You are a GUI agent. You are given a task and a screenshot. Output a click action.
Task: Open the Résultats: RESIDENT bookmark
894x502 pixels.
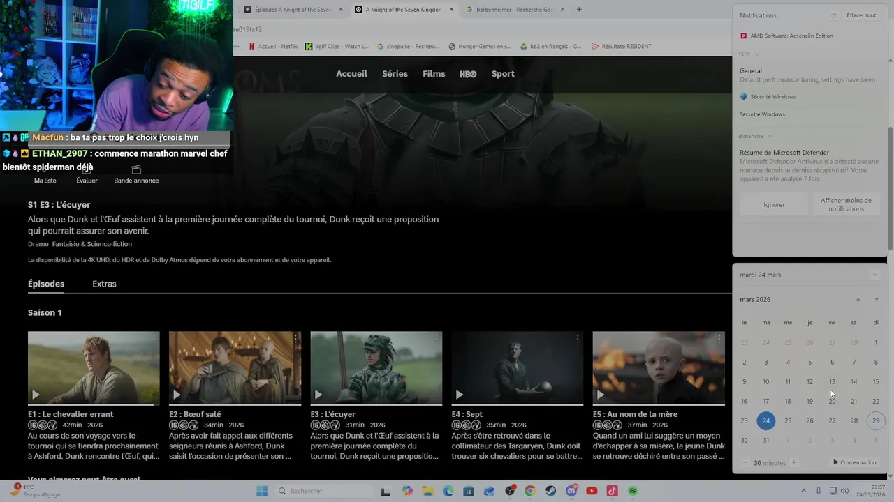point(621,47)
